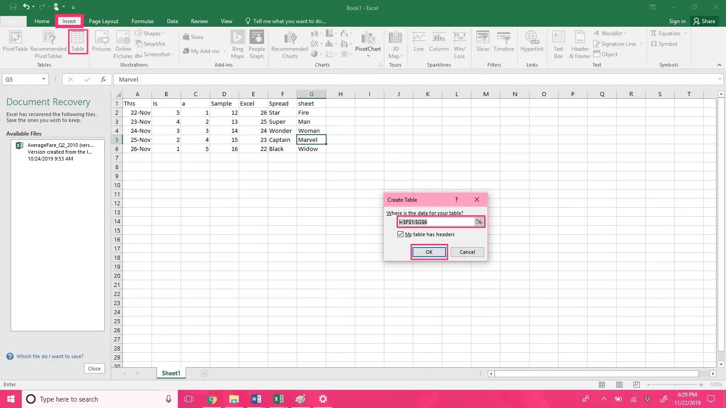Click the table range input field

click(437, 222)
